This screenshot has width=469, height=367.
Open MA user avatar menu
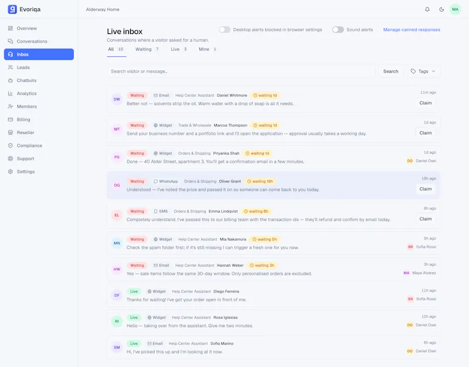tap(456, 9)
